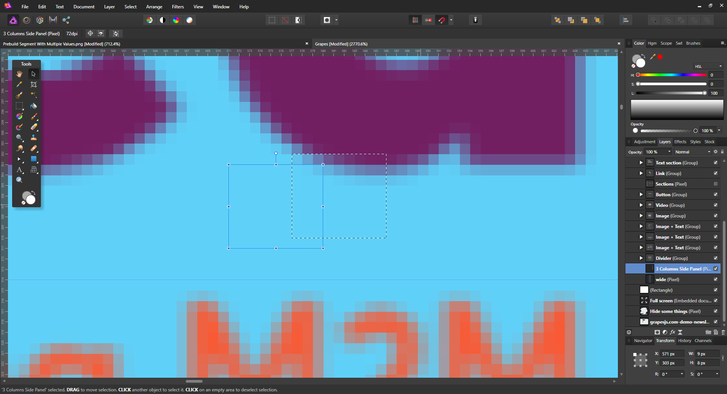Select the Artistic Text tool
Screen dimensions: 727x394
coord(19,169)
